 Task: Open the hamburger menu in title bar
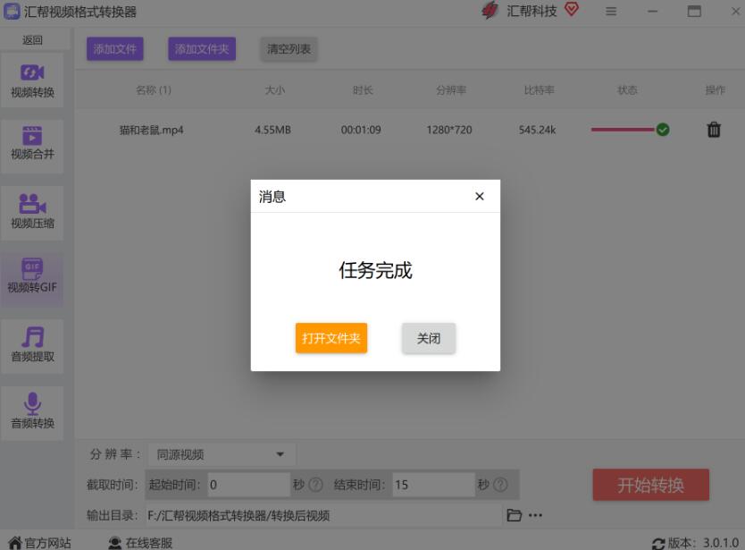coord(611,12)
